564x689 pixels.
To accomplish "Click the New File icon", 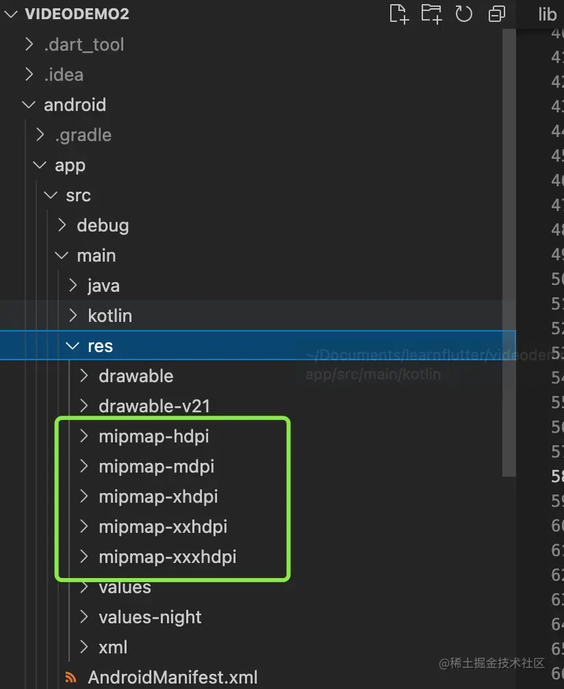I will (398, 14).
